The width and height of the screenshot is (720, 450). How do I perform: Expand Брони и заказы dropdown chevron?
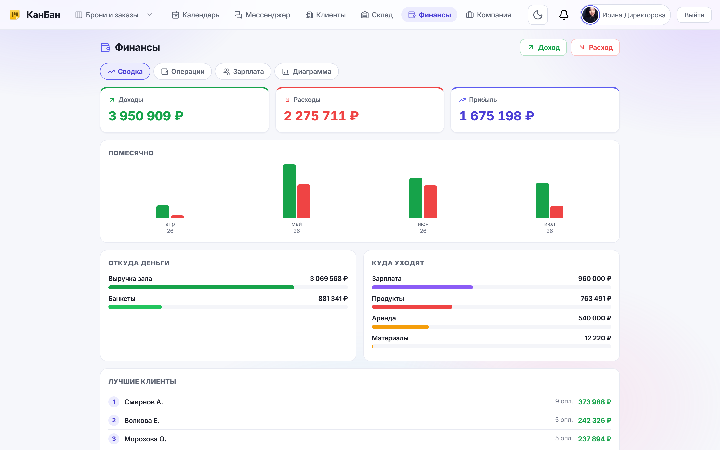coord(150,15)
